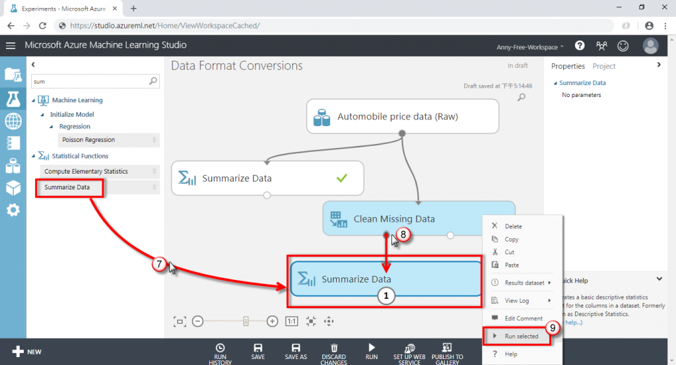Select the Experiments flask sidebar icon
676x365 pixels.
[13, 99]
